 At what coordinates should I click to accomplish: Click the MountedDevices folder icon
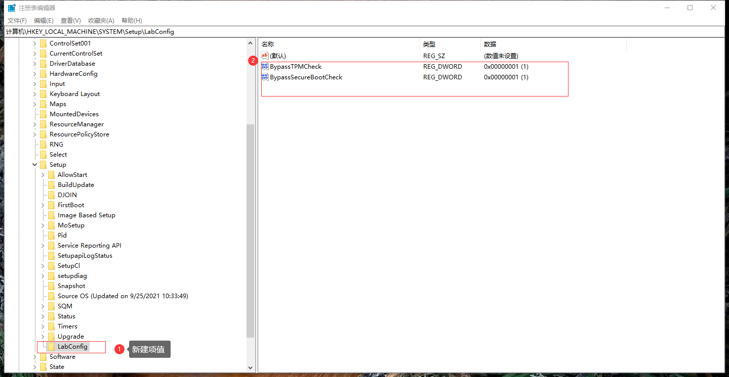point(43,114)
